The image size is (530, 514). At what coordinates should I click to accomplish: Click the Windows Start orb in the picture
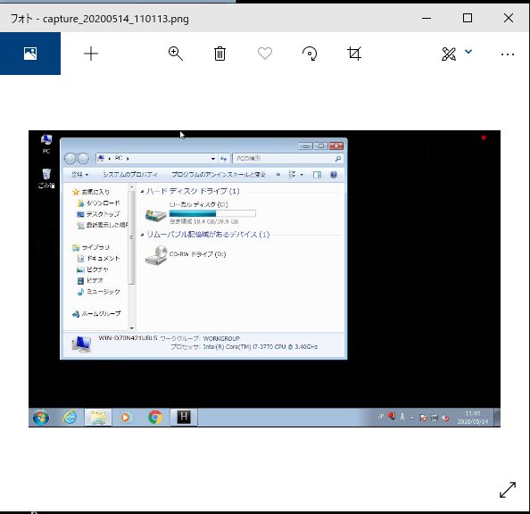[x=41, y=418]
